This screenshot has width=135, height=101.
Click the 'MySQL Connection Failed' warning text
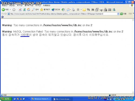tap(28, 32)
